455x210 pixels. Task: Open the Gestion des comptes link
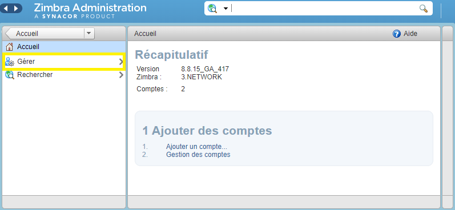click(x=198, y=155)
